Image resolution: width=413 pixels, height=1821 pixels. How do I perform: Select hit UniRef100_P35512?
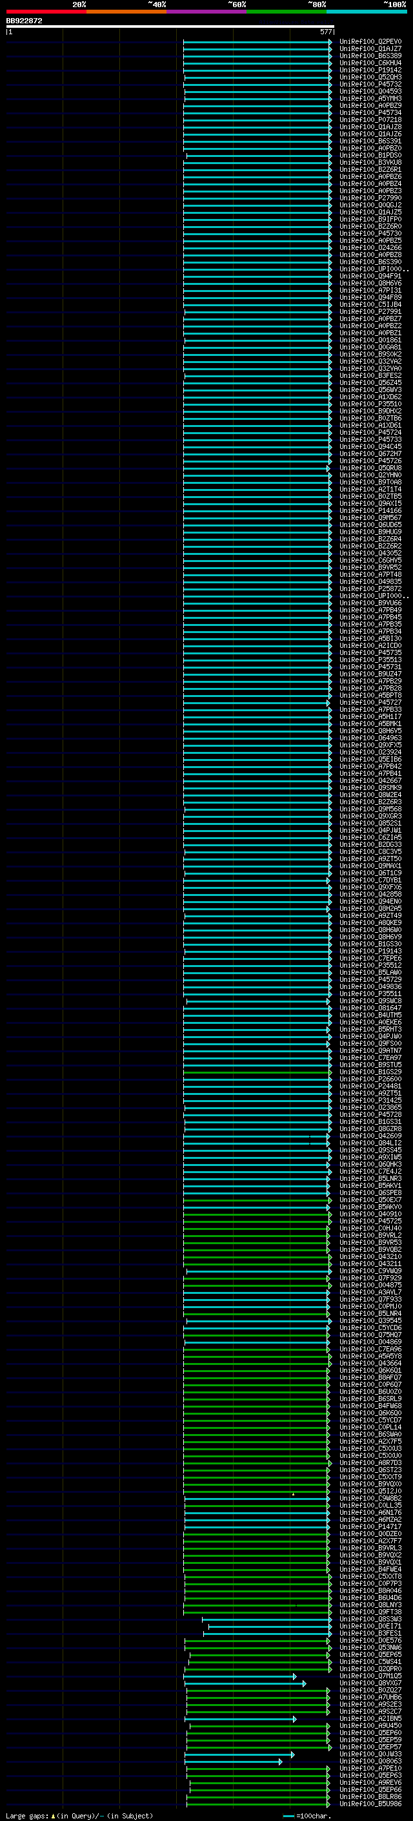[x=370, y=965]
